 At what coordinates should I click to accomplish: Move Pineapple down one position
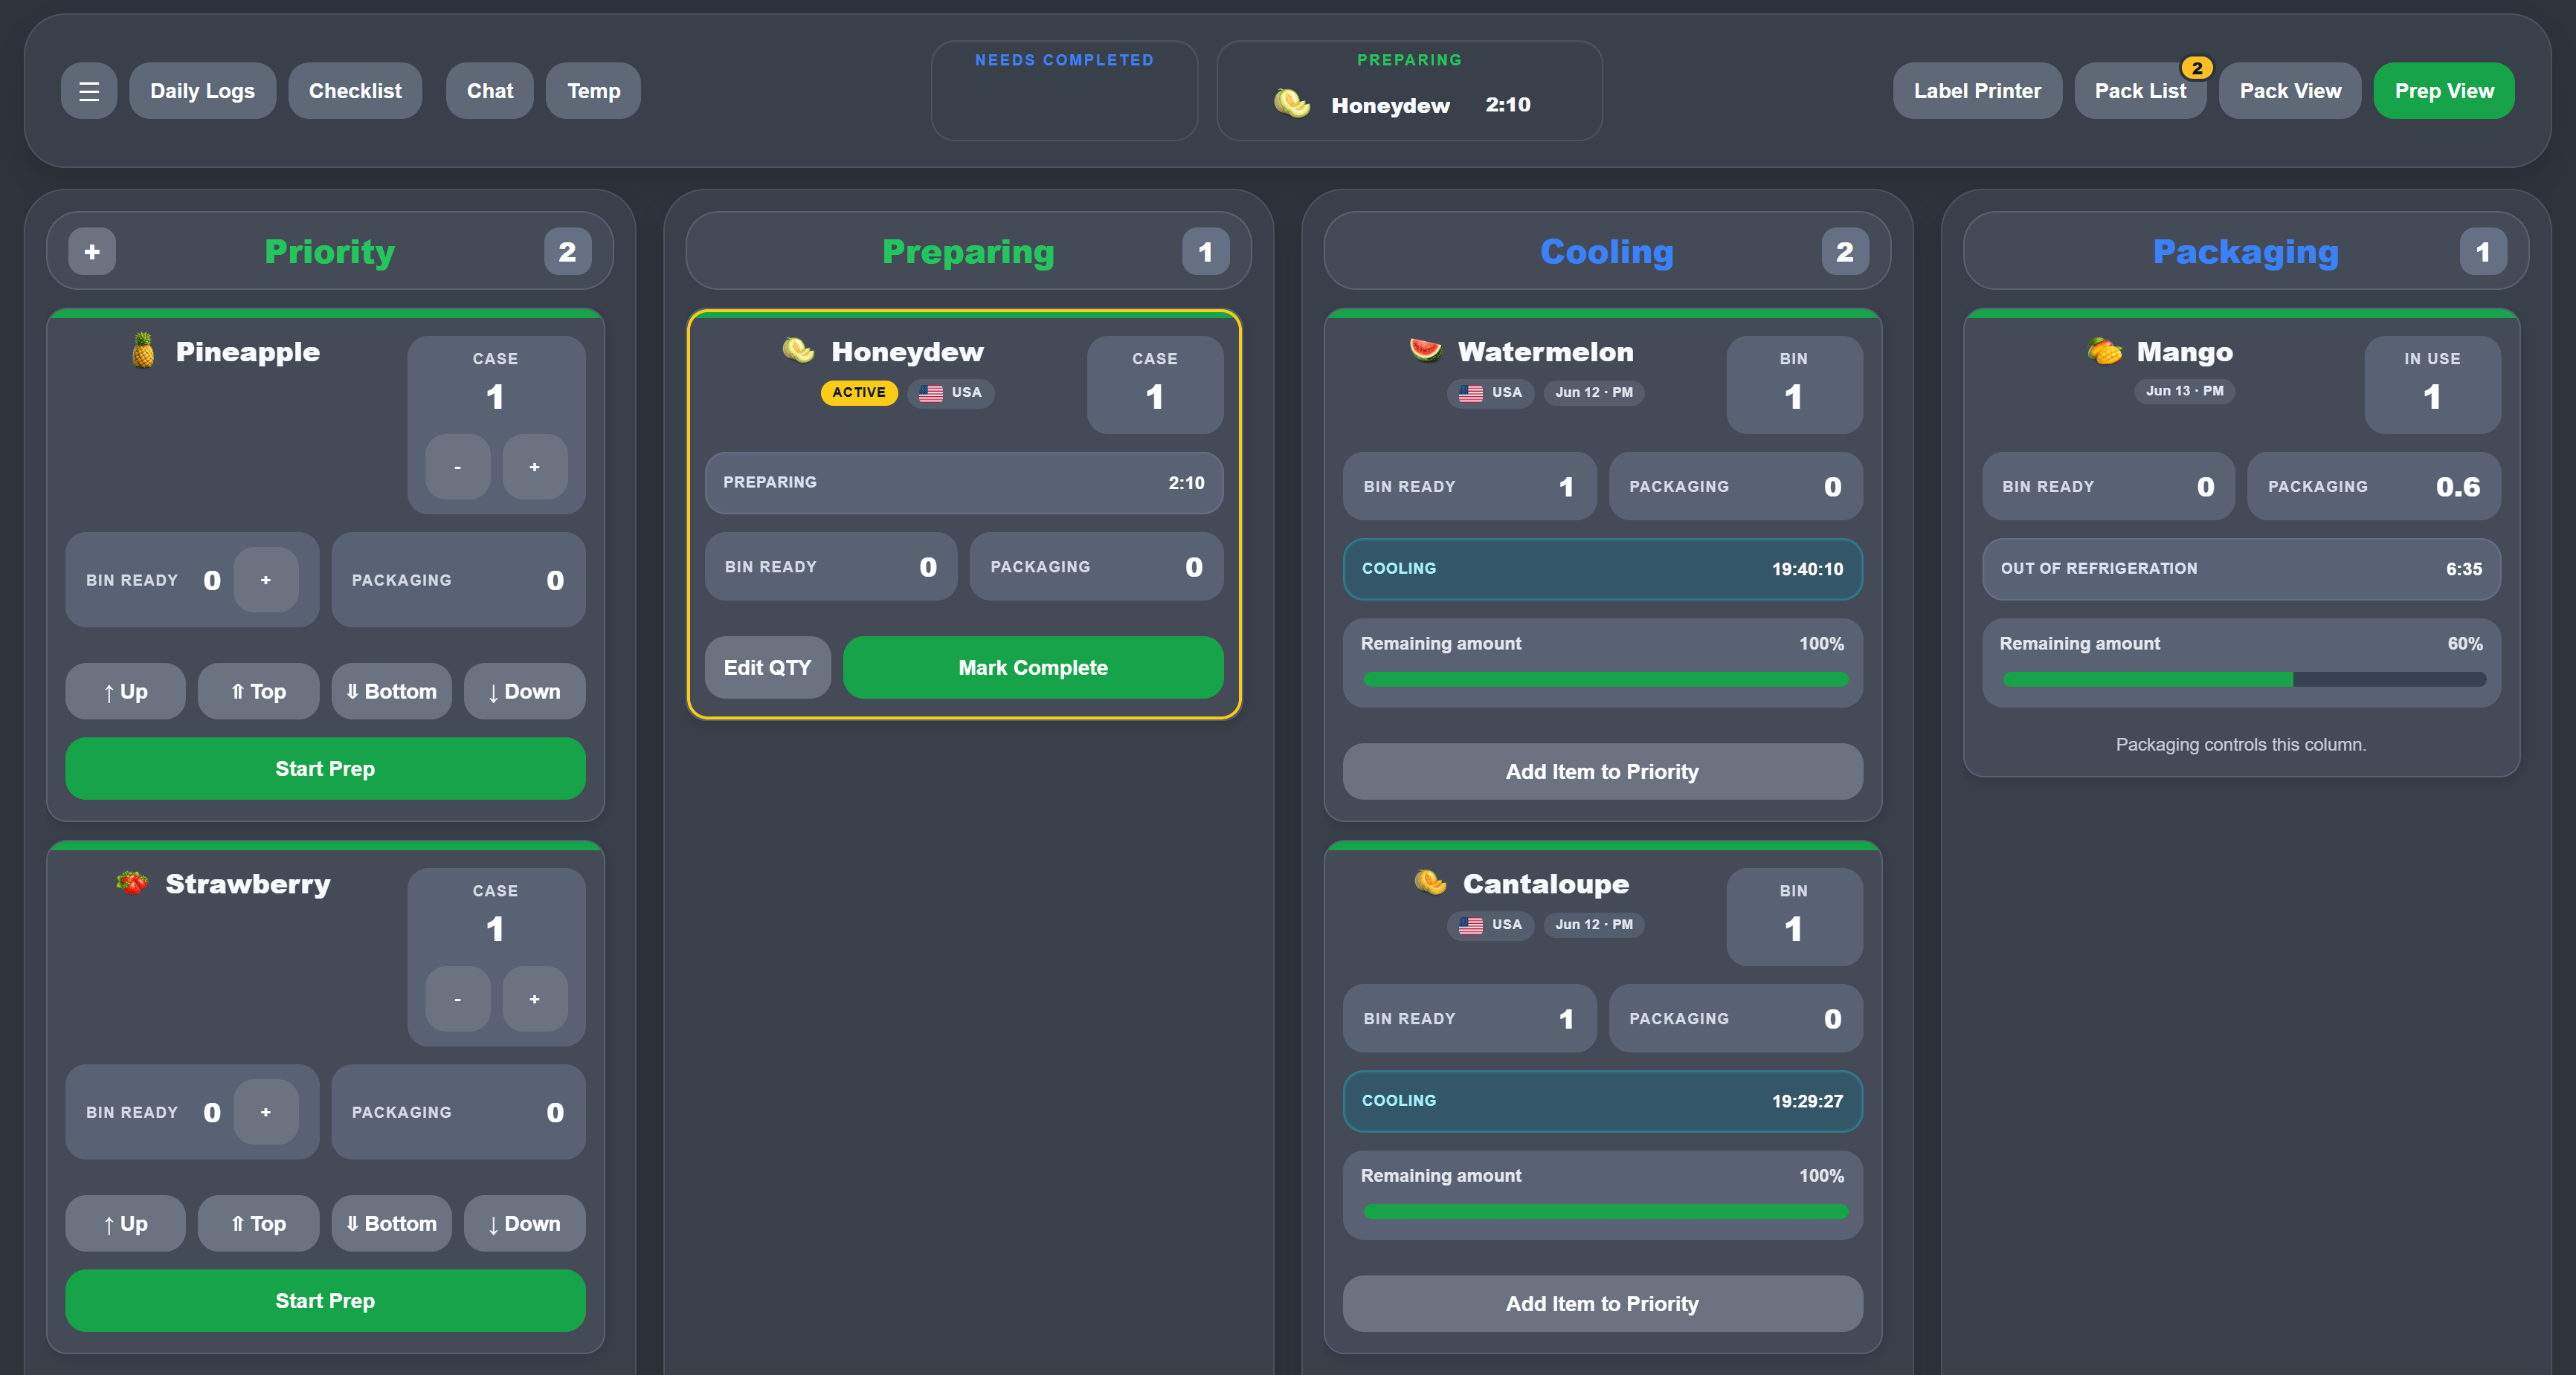[525, 691]
